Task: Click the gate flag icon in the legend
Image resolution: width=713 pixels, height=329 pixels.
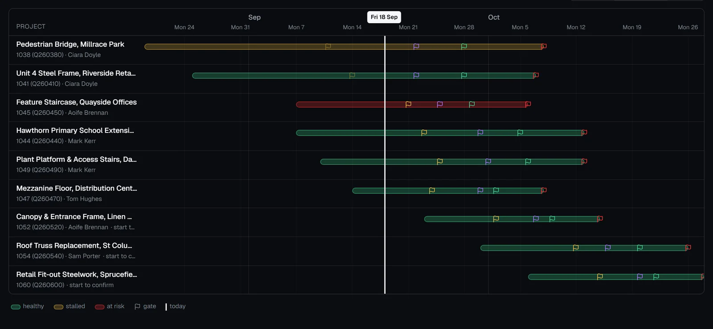Action: click(137, 306)
